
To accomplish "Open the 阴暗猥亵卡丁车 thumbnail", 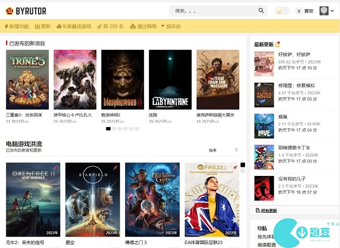I will [x=264, y=157].
